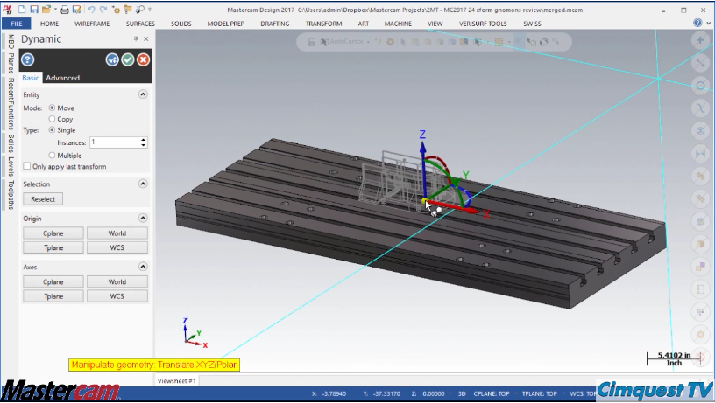Click the Instances input field

click(115, 142)
